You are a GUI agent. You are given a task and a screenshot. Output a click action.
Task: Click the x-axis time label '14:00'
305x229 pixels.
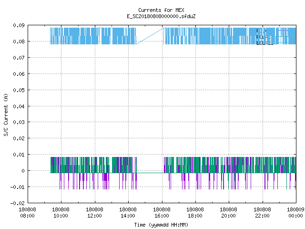pyautogui.click(x=128, y=216)
